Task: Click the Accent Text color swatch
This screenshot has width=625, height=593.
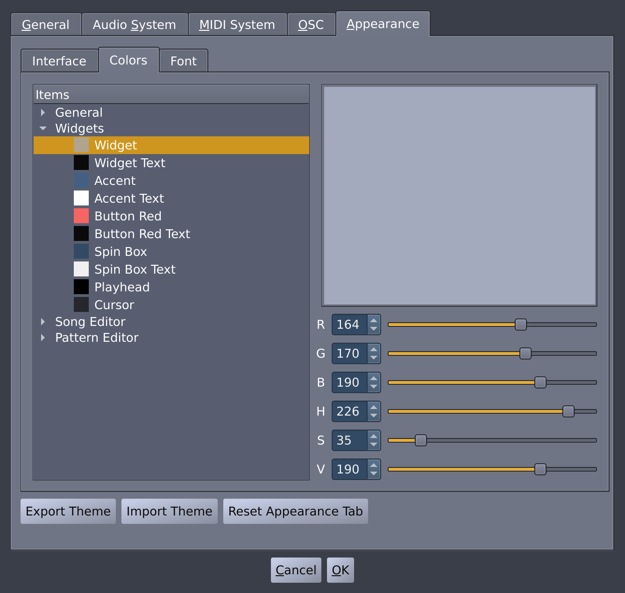Action: coord(81,198)
